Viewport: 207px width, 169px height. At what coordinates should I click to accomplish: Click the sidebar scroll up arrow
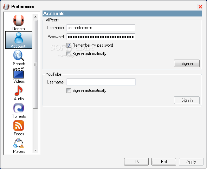point(35,17)
